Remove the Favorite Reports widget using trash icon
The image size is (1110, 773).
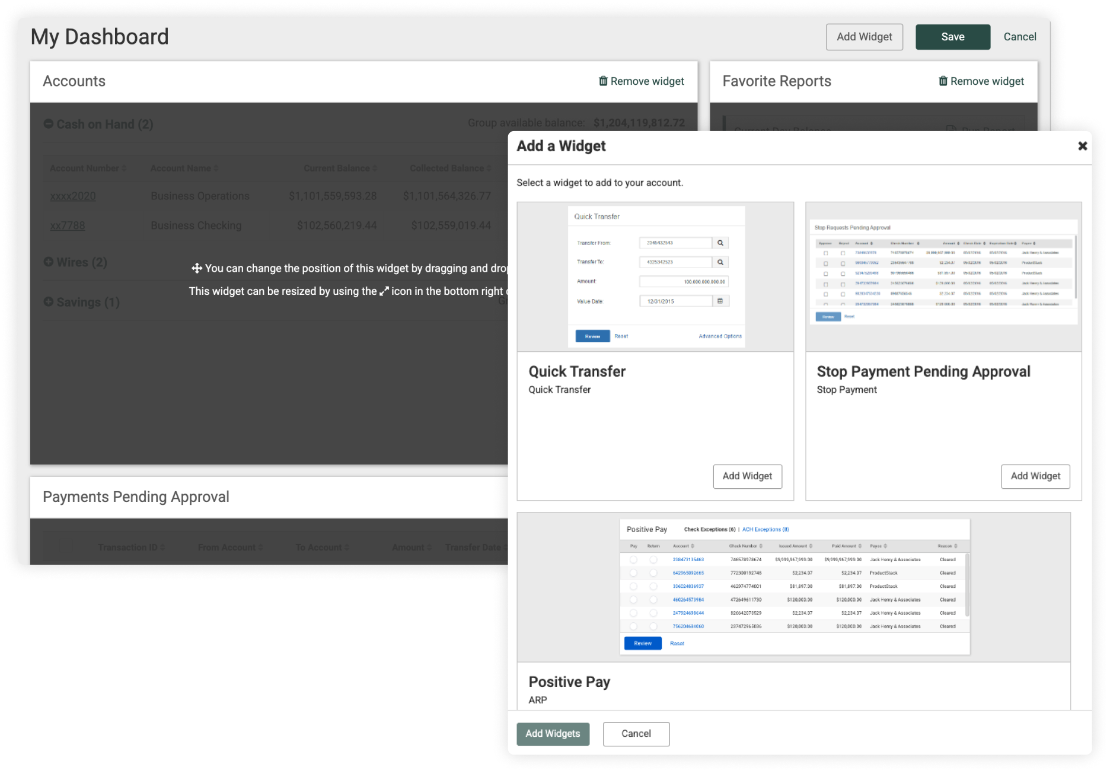pos(942,81)
